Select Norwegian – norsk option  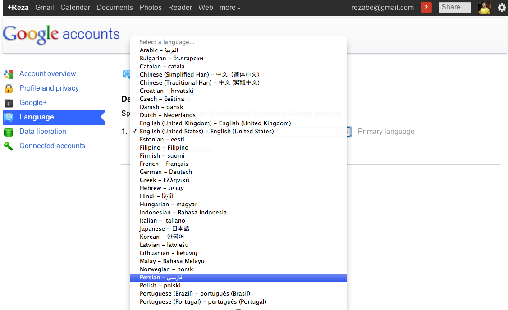coord(238,269)
